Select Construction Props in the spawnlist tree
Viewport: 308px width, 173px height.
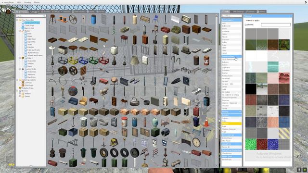tap(32, 23)
